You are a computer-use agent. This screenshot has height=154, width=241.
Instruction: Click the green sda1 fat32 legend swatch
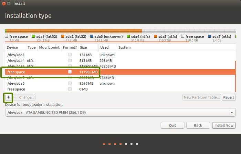pyautogui.click(x=33, y=36)
